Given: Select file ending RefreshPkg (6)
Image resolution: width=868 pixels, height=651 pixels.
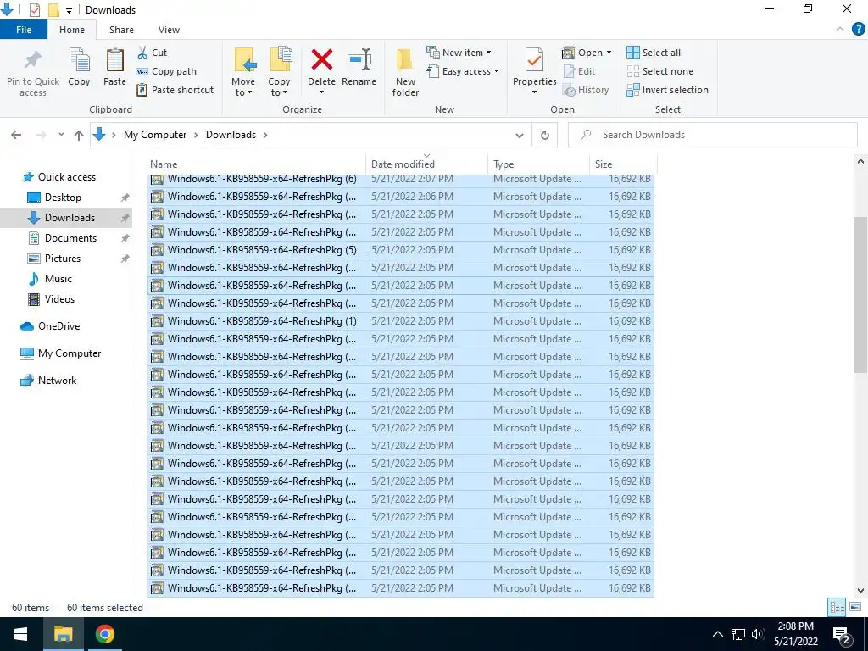Looking at the screenshot, I should [x=401, y=179].
